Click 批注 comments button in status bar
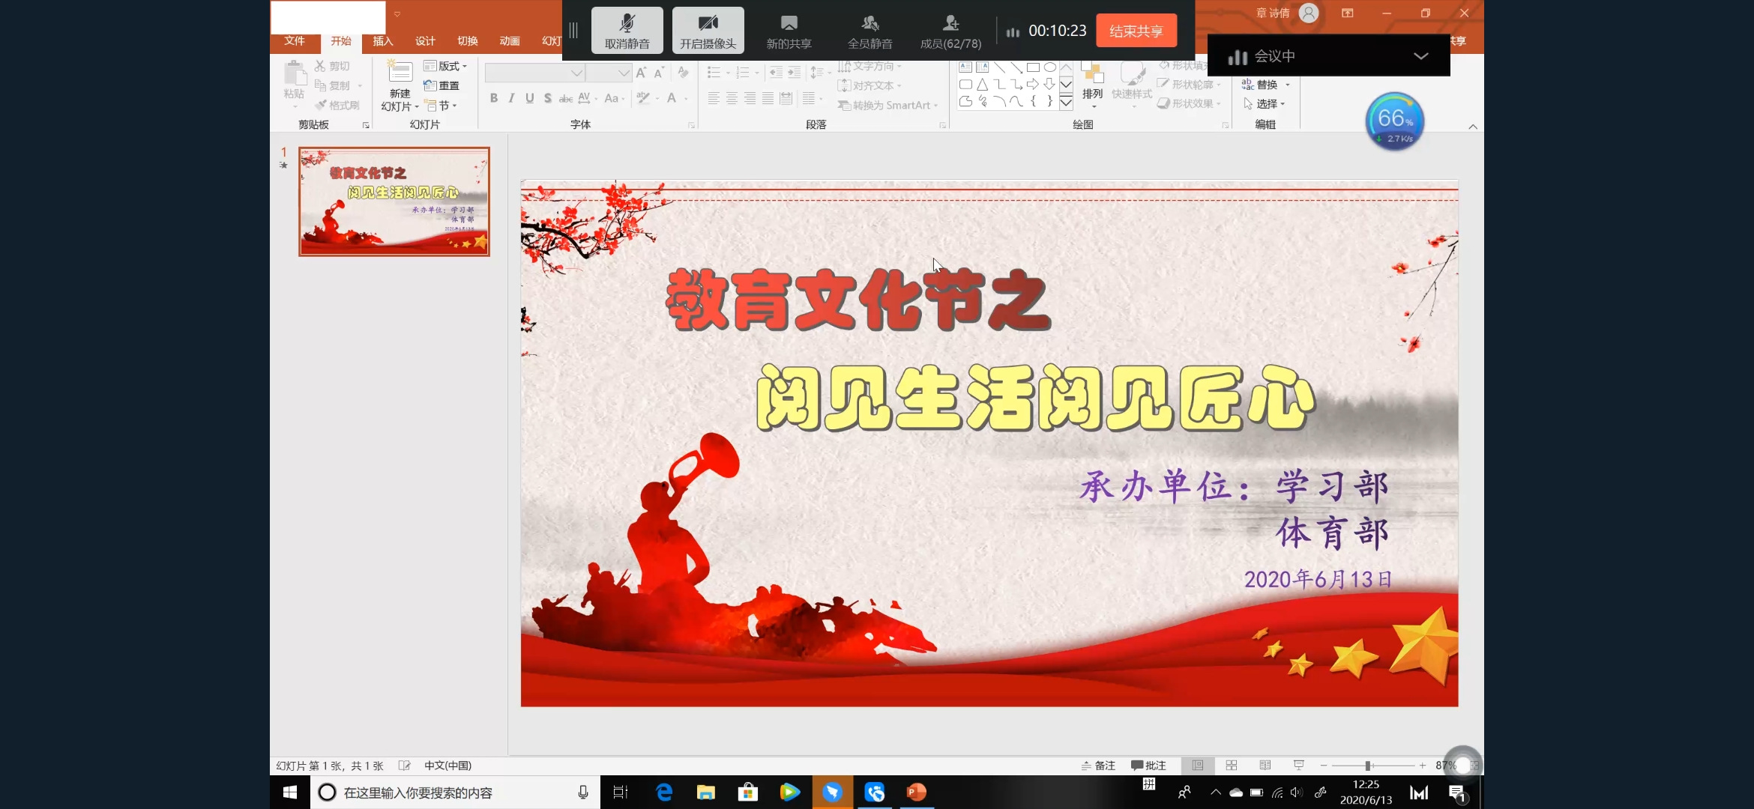 point(1148,766)
